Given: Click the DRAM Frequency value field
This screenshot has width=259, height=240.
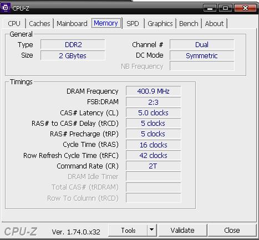Looking at the screenshot, I should pos(153,91).
